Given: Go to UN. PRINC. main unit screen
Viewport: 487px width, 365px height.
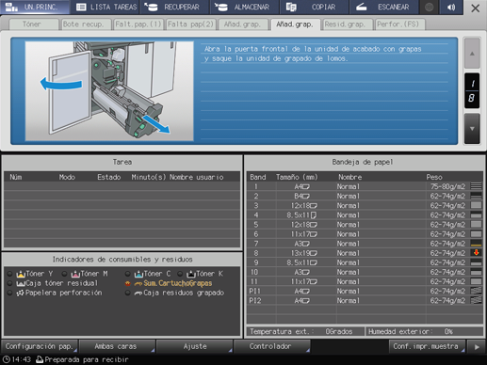Looking at the screenshot, I should tap(35, 7).
